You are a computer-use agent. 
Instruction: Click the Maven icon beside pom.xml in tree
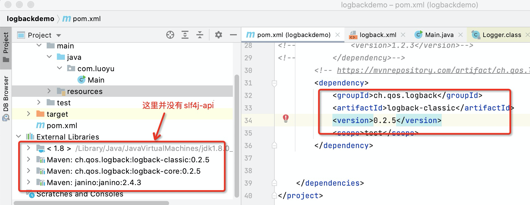point(40,125)
